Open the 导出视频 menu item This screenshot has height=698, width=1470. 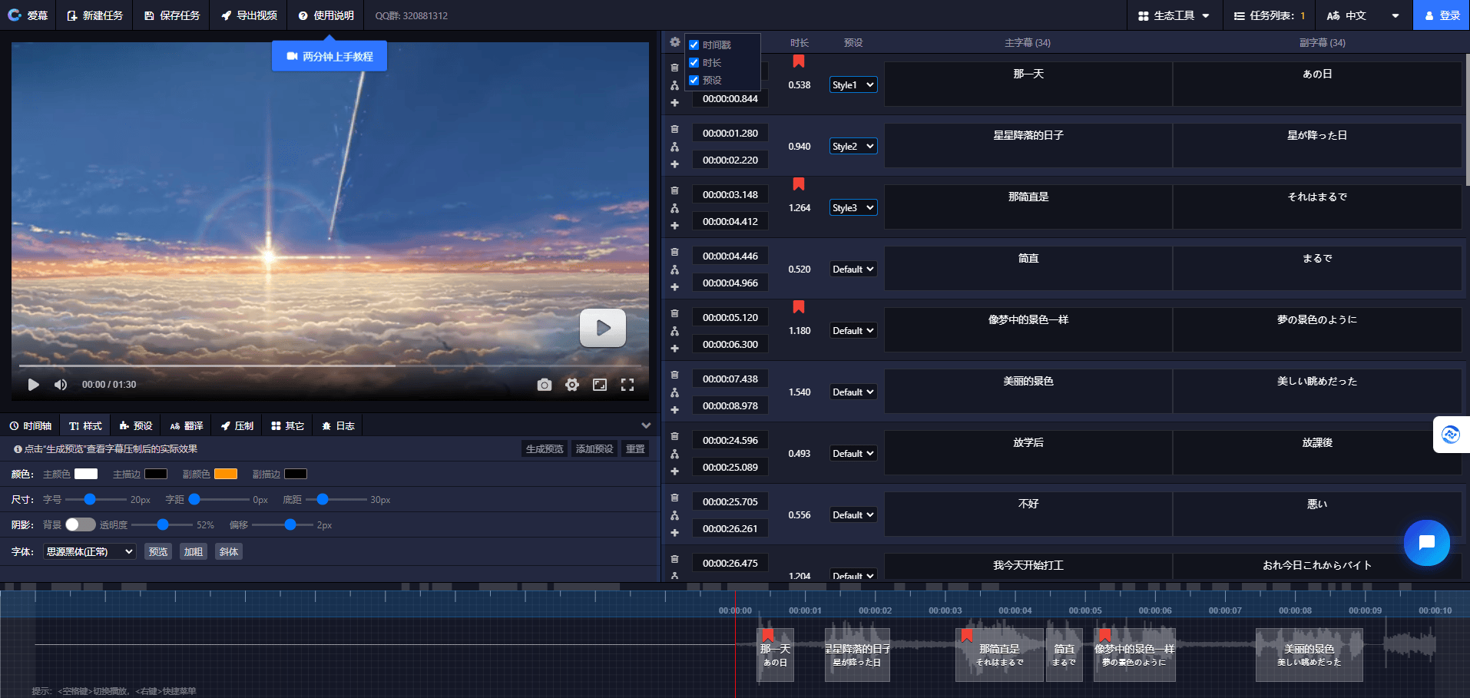tap(249, 15)
